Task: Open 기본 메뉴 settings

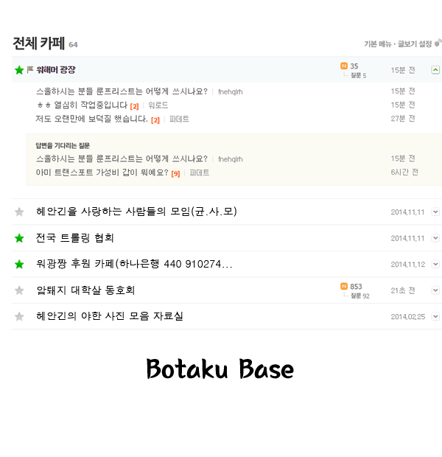Action: (x=378, y=44)
